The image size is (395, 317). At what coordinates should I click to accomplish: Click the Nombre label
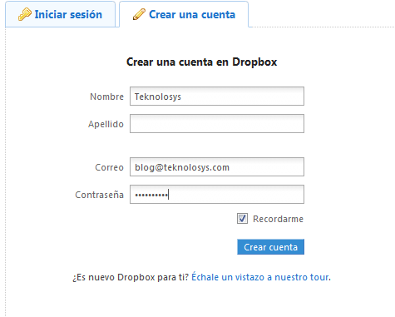click(x=106, y=97)
